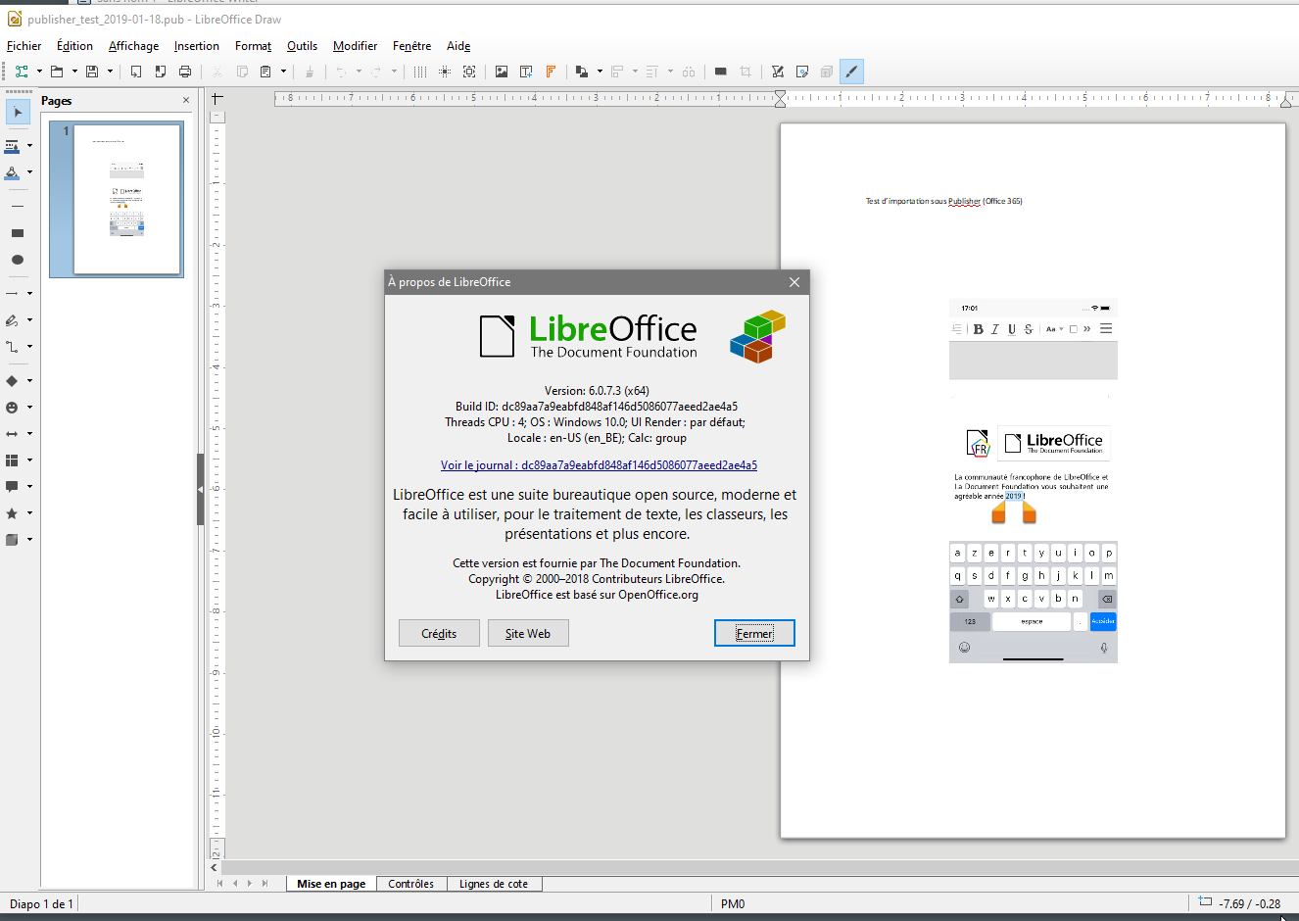Screen dimensions: 1299x921
Task: Expand the Save button dropdown arrow
Action: [x=110, y=72]
